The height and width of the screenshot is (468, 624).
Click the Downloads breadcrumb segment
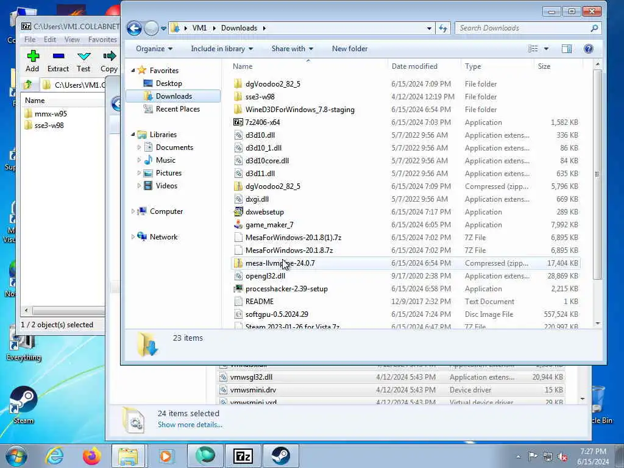tap(239, 28)
